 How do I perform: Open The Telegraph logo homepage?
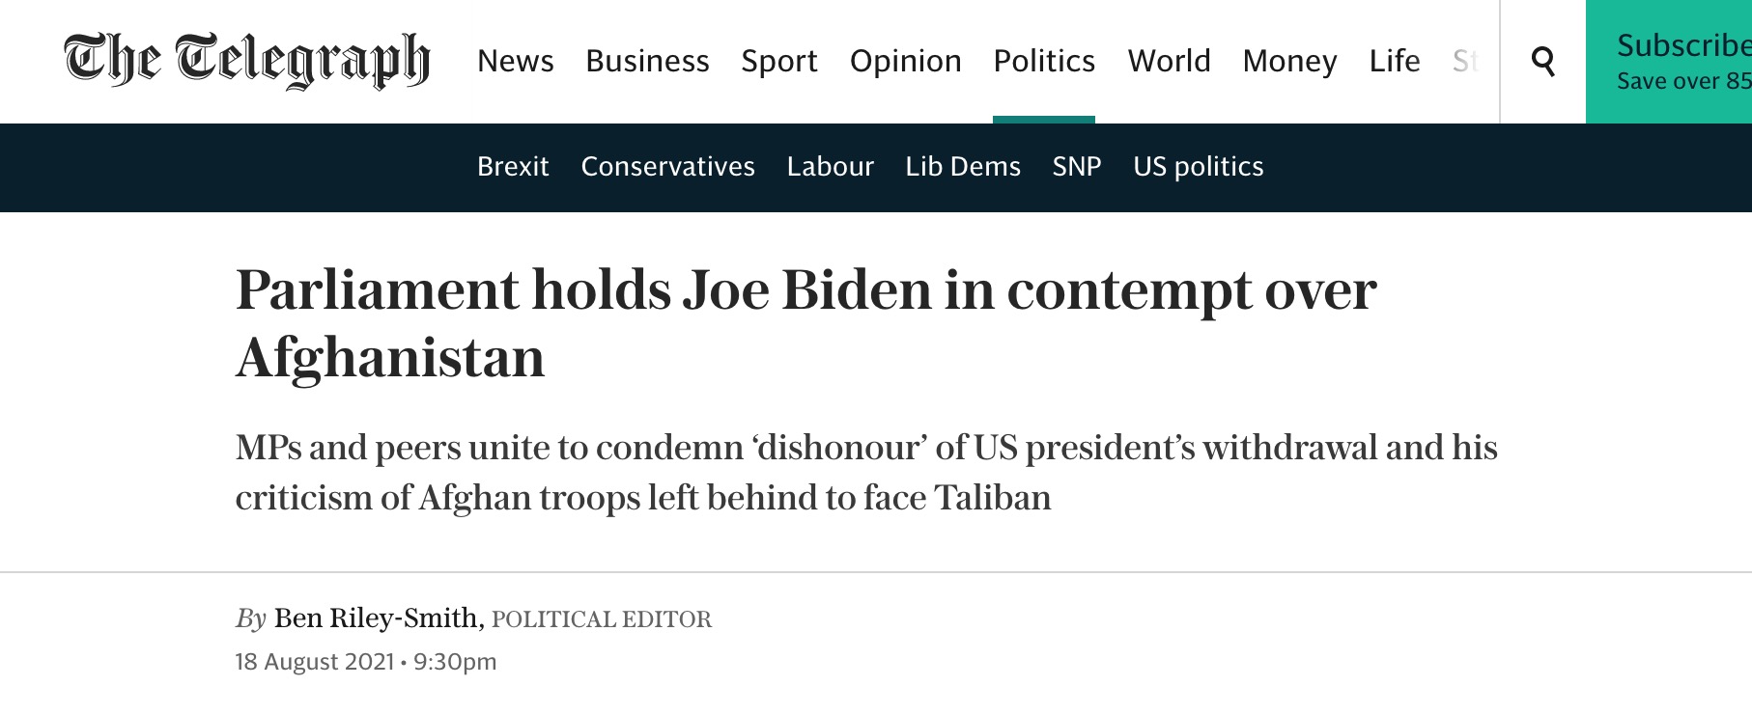(x=247, y=61)
